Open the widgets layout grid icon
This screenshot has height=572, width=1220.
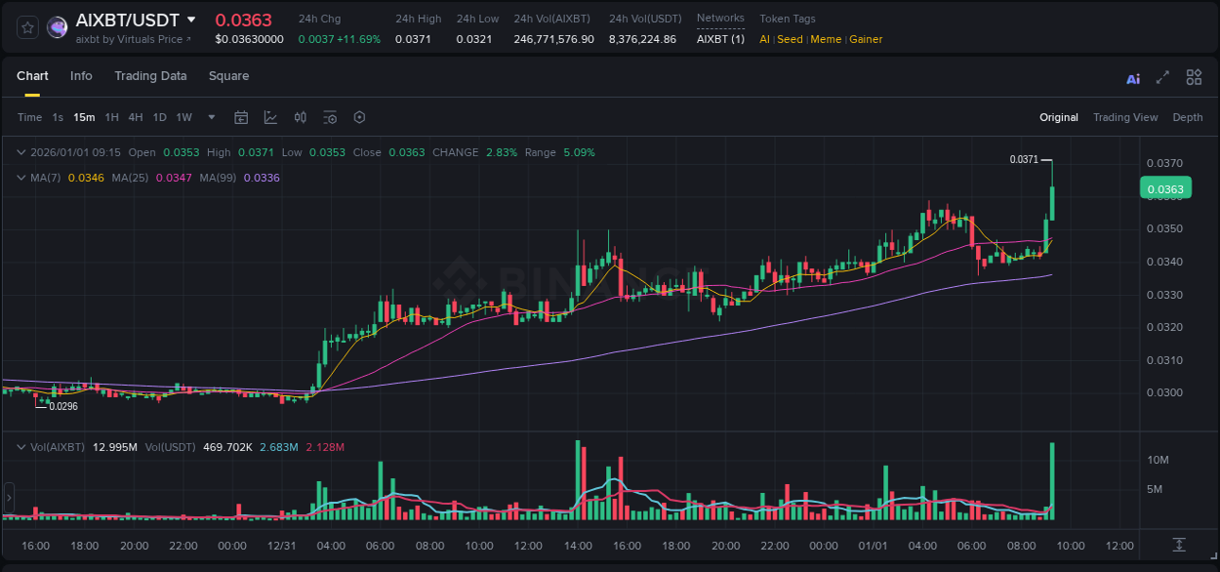pyautogui.click(x=1194, y=77)
